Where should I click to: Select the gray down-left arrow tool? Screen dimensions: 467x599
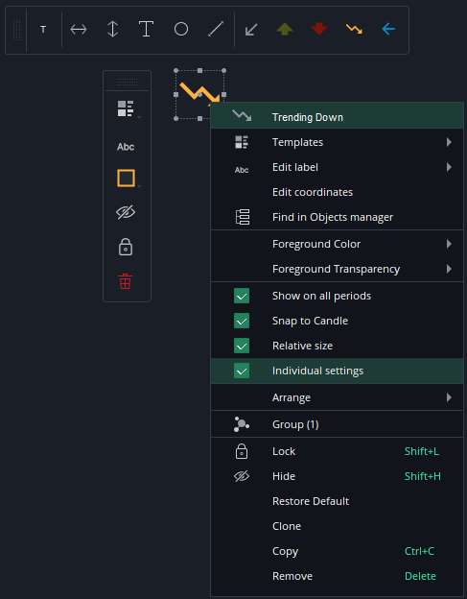coord(251,30)
